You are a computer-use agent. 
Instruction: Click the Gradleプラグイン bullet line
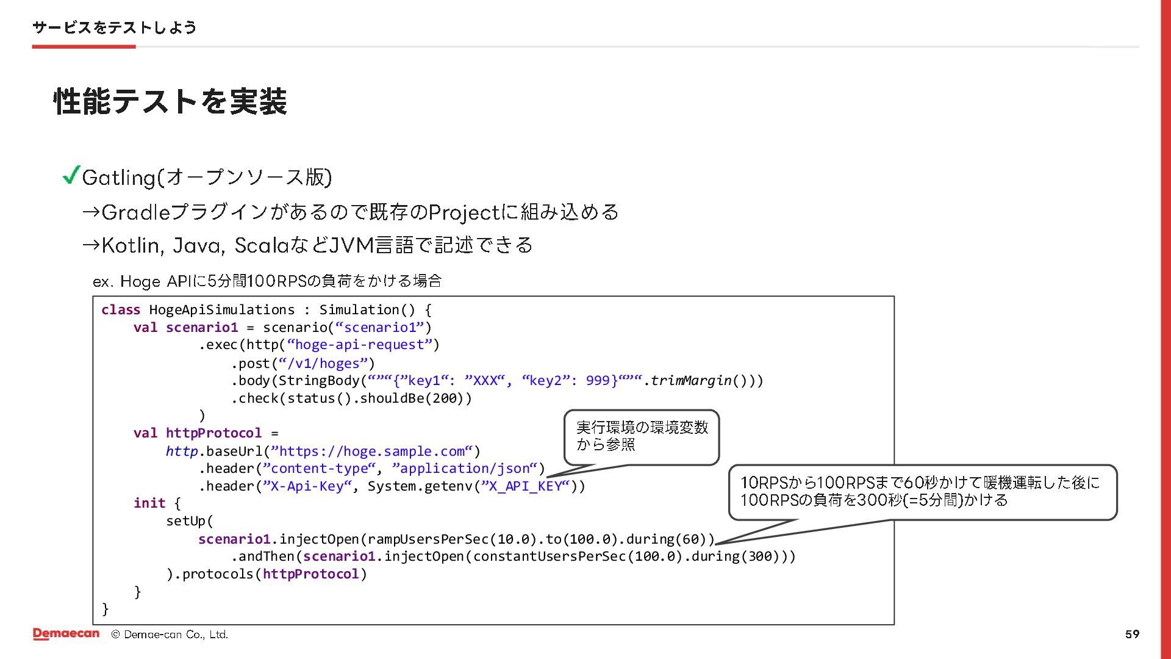(x=351, y=212)
